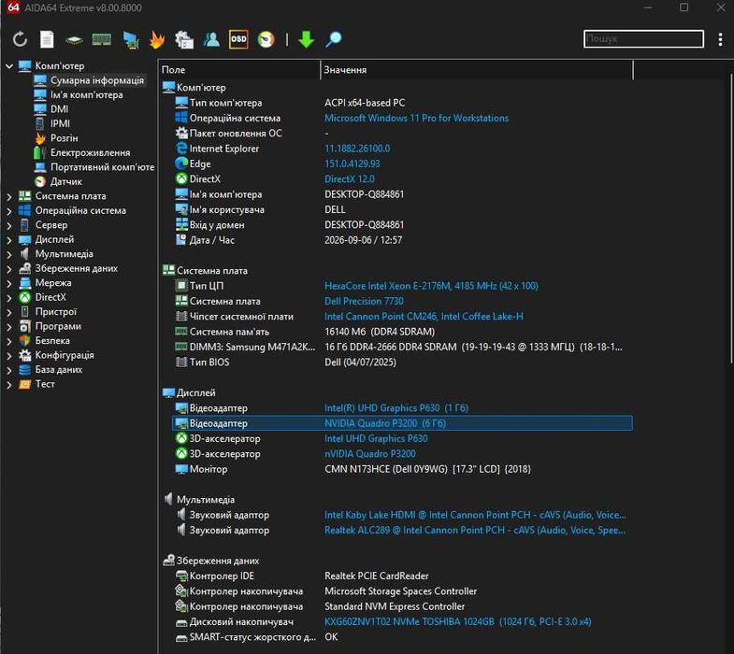The width and height of the screenshot is (734, 654).
Task: Open the nVIDIA Quadro P3200 3D-accelerator link
Action: [370, 454]
